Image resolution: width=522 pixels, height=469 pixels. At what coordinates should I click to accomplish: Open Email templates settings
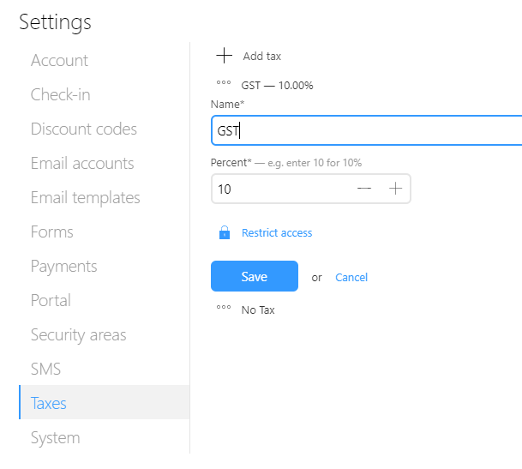85,197
